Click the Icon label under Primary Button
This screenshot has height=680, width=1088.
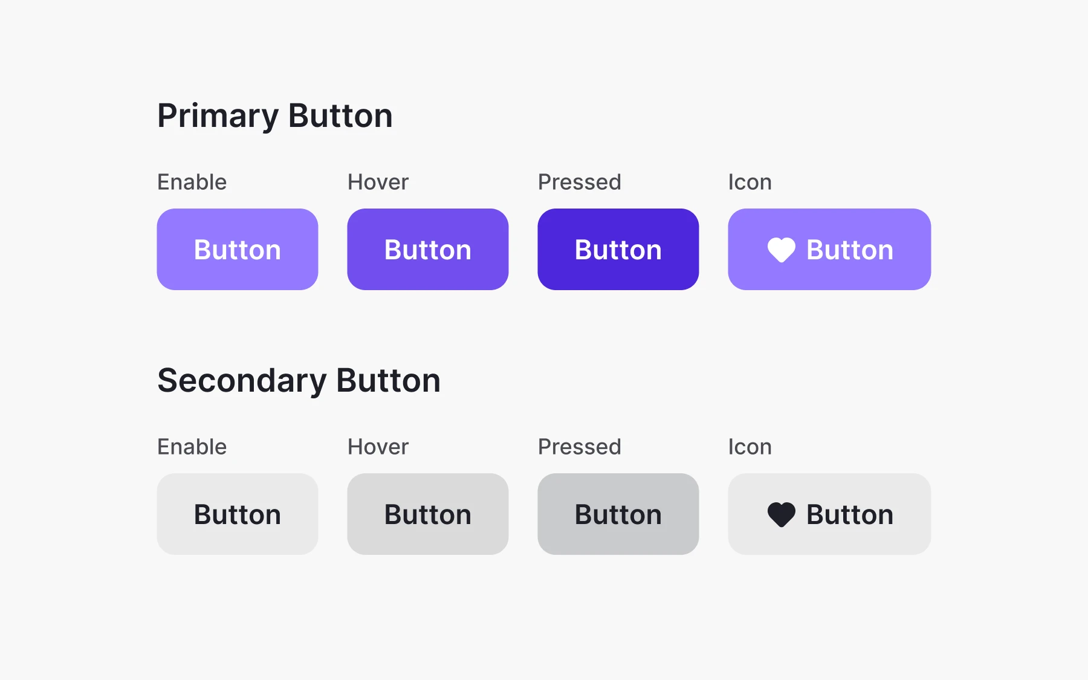click(750, 182)
